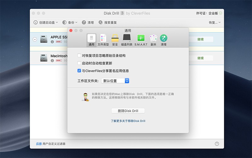Select the APPLE SSD disk name
The height and width of the screenshot is (158, 252).
click(x=59, y=37)
